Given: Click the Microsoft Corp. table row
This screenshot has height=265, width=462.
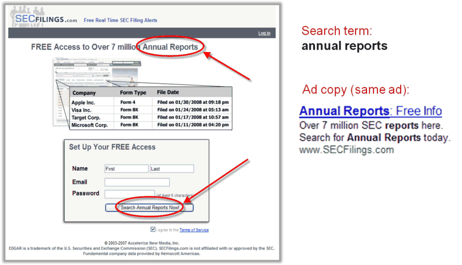Looking at the screenshot, I should coord(151,124).
